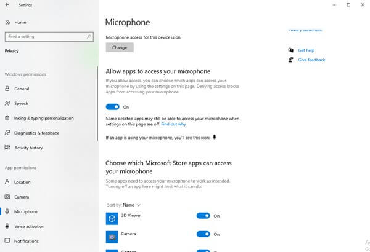The image size is (370, 252).
Task: Click the Location pin icon
Action: click(x=7, y=182)
